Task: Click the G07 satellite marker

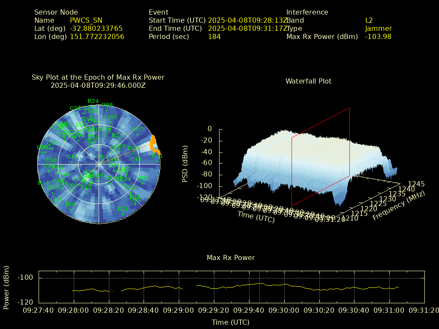Action: tap(137, 134)
